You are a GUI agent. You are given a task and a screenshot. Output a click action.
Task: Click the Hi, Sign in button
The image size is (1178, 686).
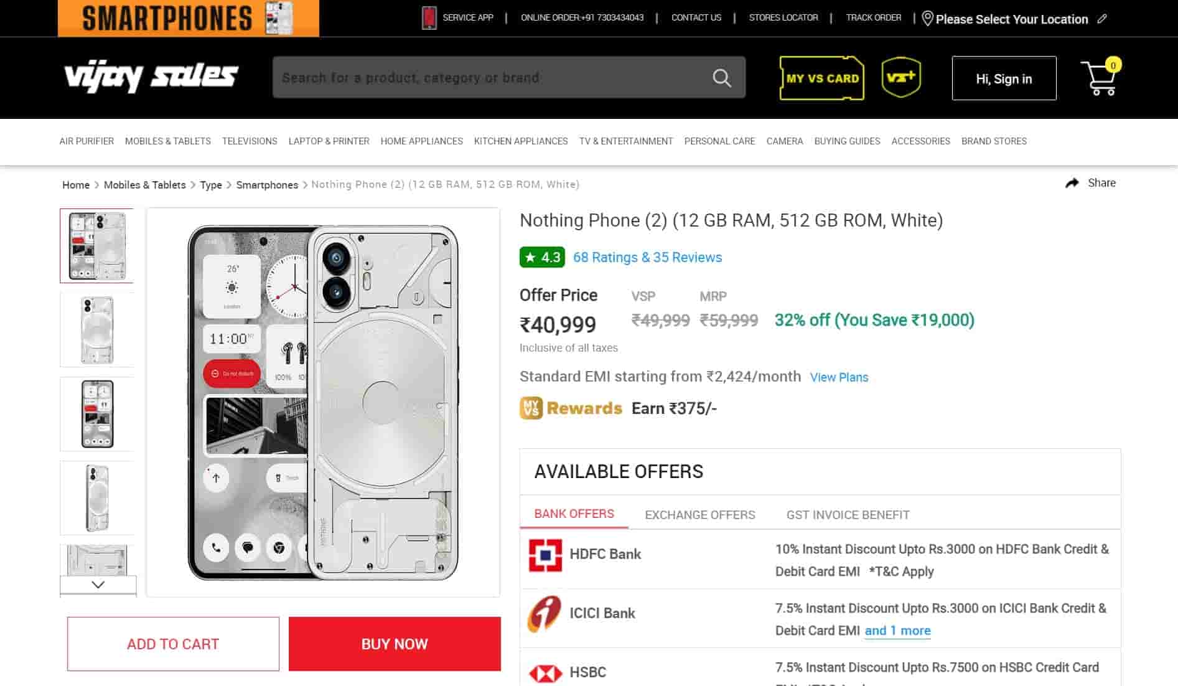pyautogui.click(x=1004, y=78)
